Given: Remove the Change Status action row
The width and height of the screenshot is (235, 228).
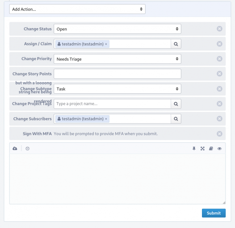Looking at the screenshot, I should (219, 29).
